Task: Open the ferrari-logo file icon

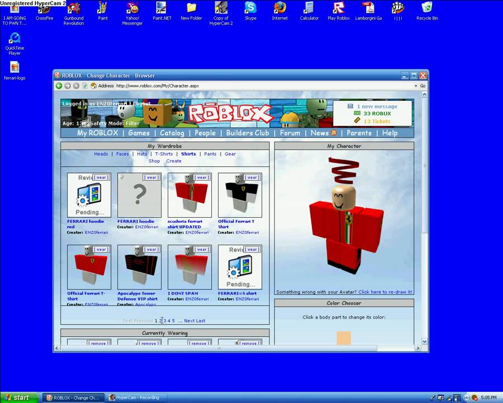Action: point(15,71)
